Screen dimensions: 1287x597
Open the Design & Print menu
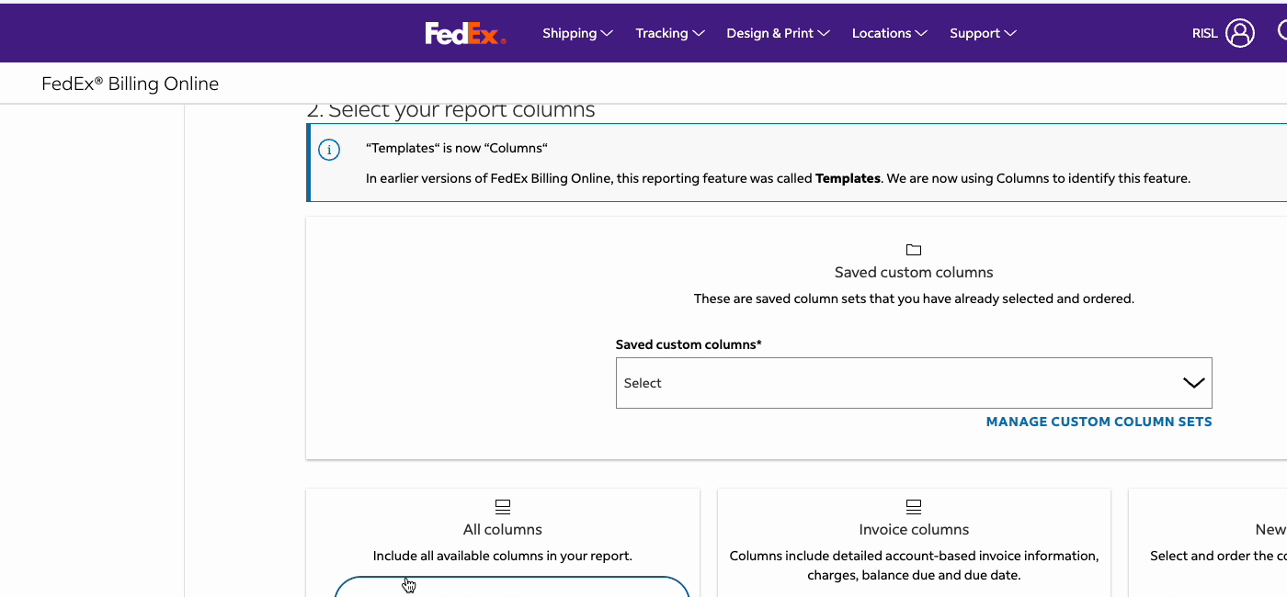778,33
